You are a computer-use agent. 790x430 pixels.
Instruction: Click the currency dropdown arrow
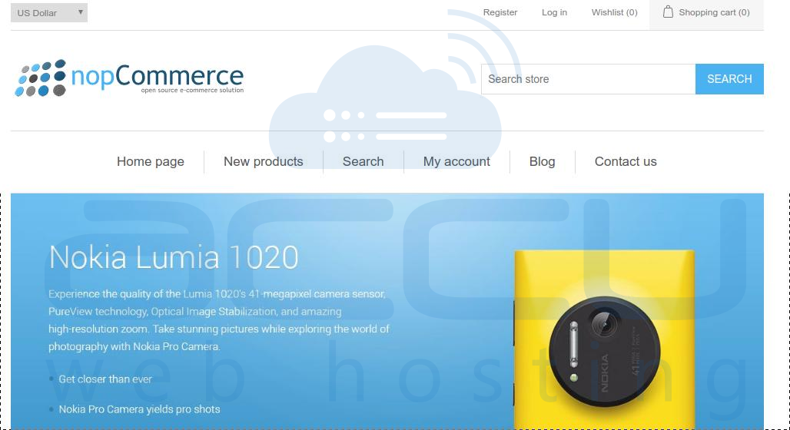click(x=80, y=12)
